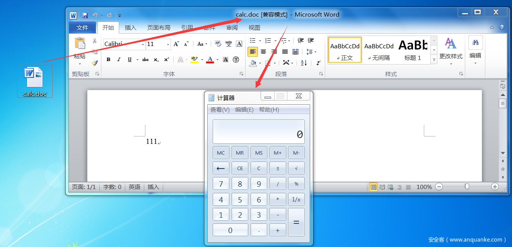Click the Save icon in Quick Access Toolbar
Image resolution: width=512 pixels, height=247 pixels.
[x=85, y=15]
